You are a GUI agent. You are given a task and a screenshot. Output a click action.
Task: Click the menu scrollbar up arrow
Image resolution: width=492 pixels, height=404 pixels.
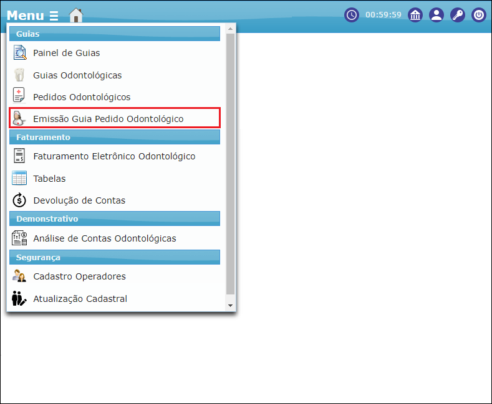[x=230, y=29]
